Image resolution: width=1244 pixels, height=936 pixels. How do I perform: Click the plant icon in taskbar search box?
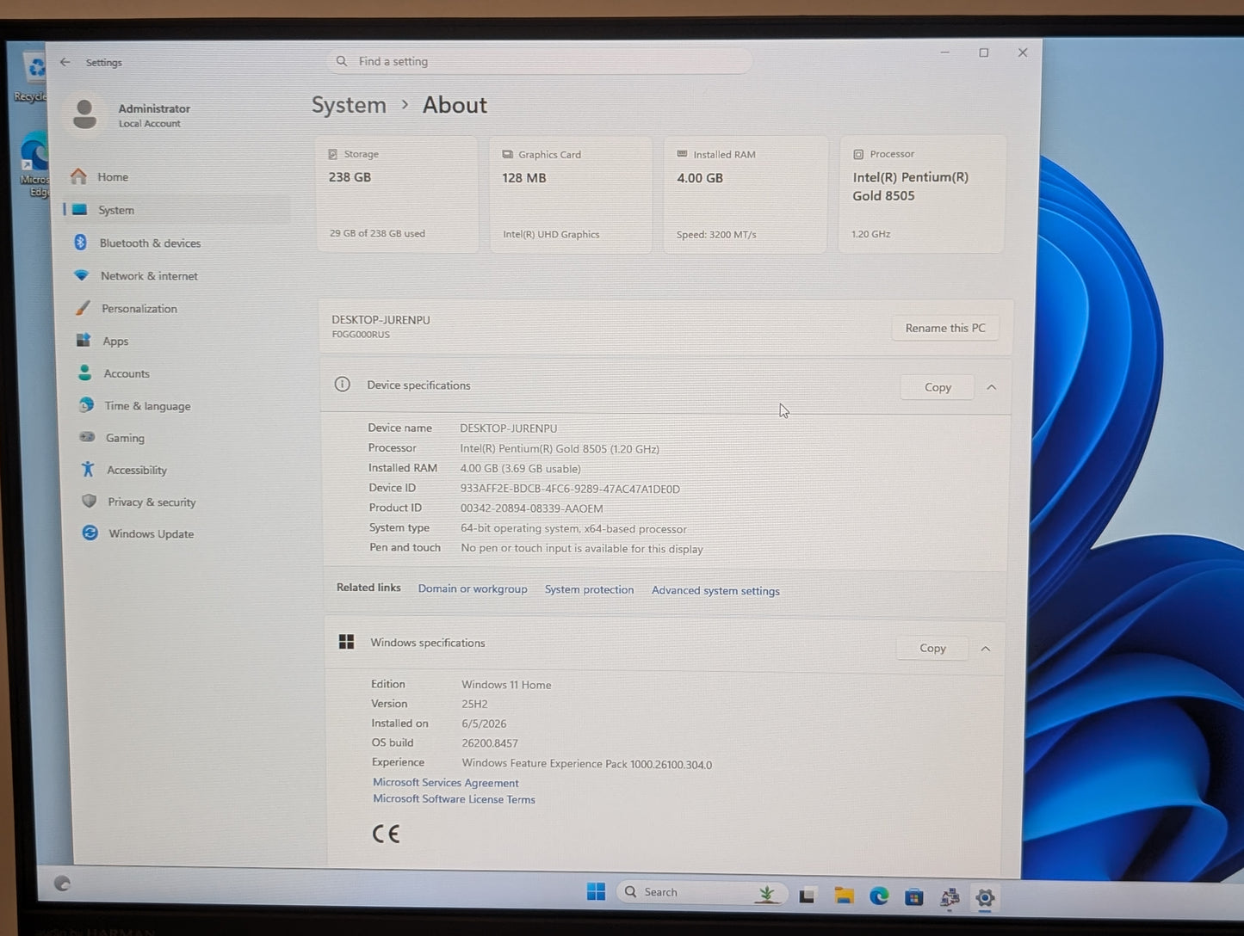766,894
